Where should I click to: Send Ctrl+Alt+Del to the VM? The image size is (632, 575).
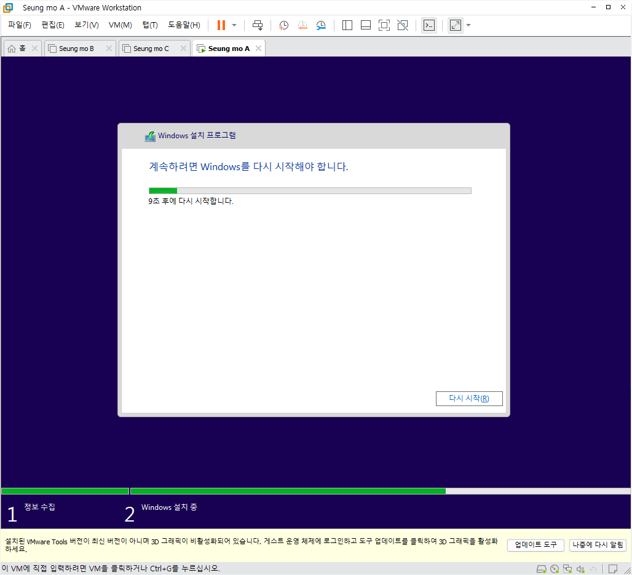tap(258, 25)
